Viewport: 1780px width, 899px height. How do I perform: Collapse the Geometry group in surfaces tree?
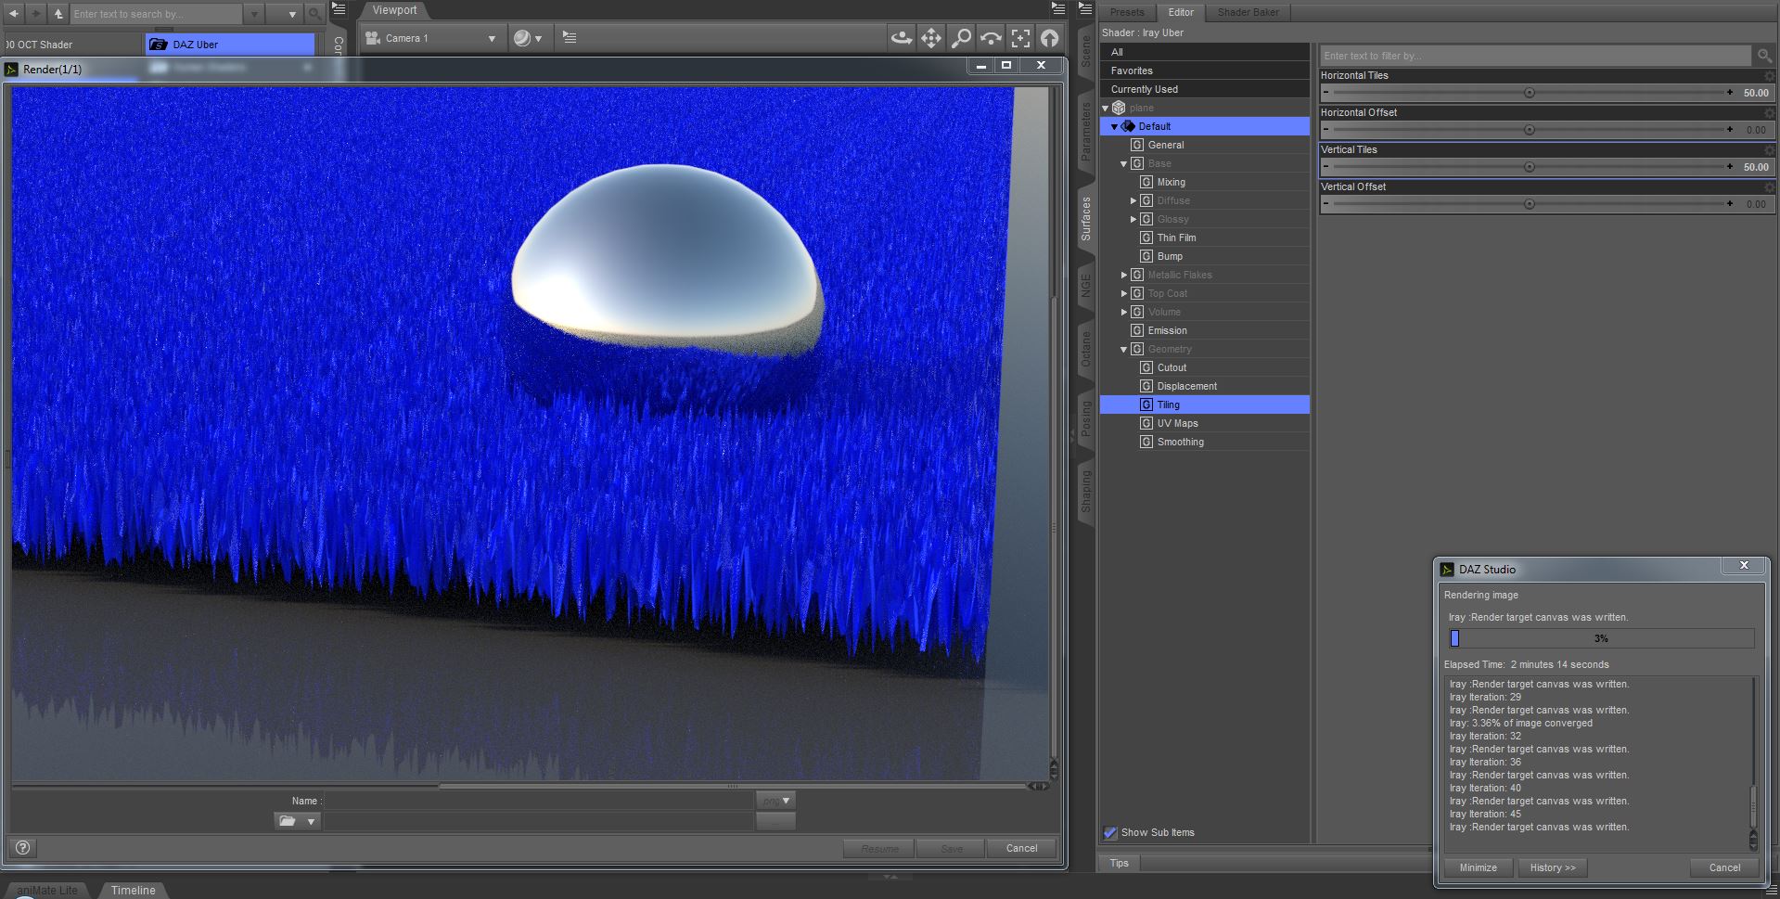pos(1124,350)
